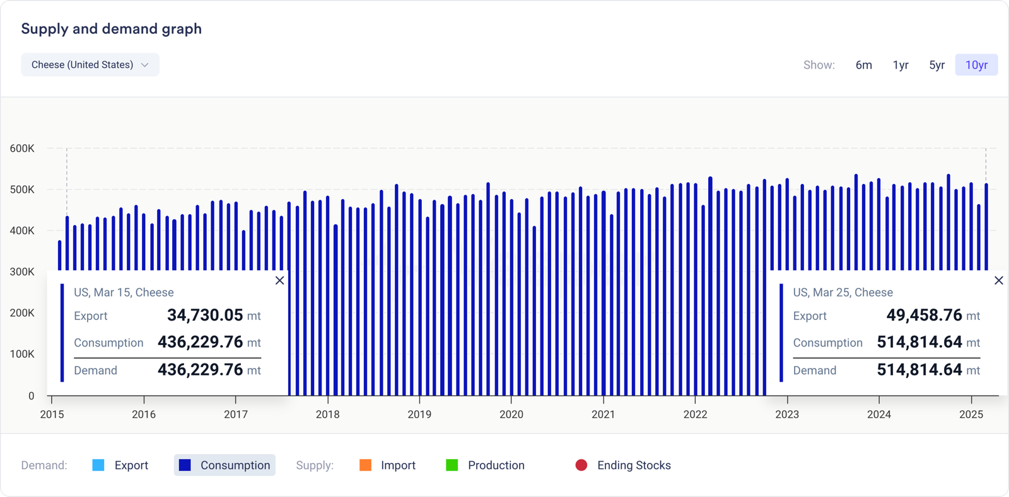This screenshot has height=497, width=1009.
Task: Click the chevron arrow in commodity selector
Action: point(145,65)
